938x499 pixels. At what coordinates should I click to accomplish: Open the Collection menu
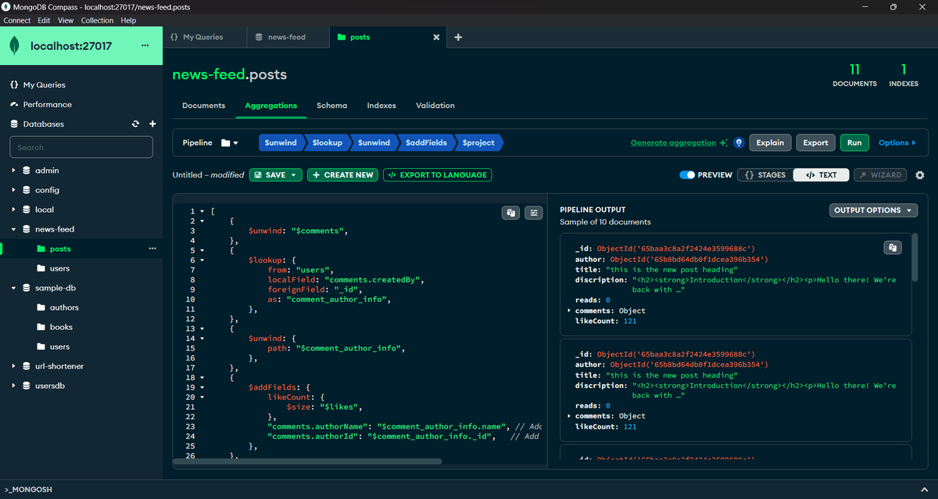(98, 20)
